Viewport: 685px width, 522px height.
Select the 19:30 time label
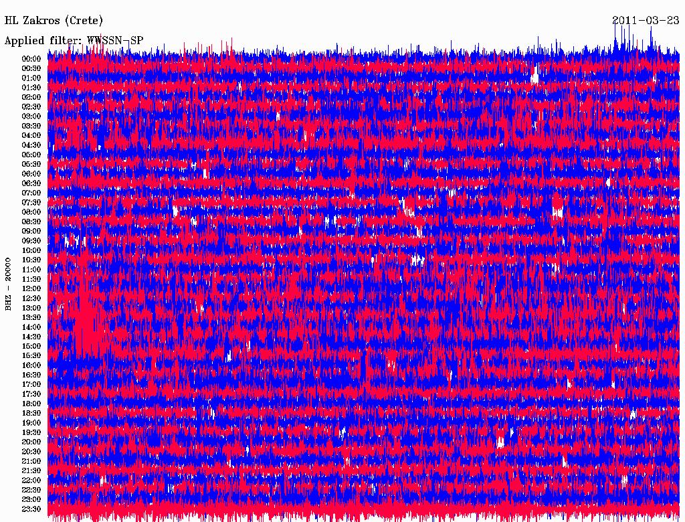pos(31,432)
